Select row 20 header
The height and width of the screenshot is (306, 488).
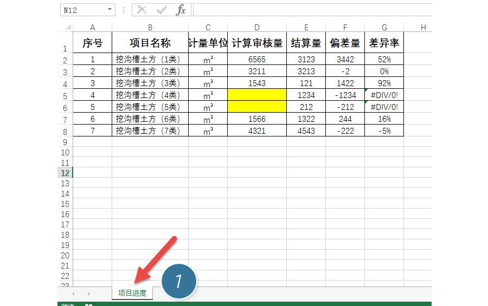65,255
